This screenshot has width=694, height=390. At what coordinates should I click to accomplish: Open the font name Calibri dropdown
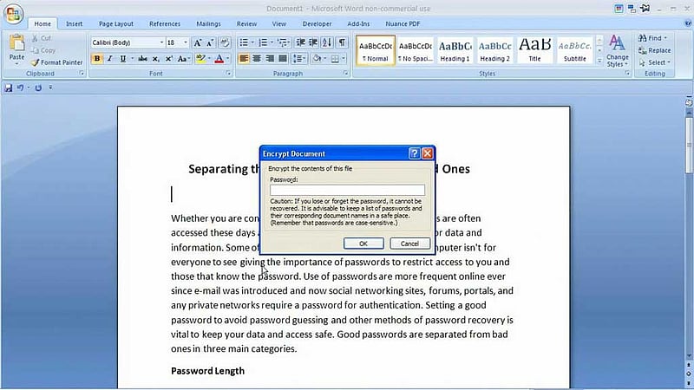pyautogui.click(x=161, y=42)
